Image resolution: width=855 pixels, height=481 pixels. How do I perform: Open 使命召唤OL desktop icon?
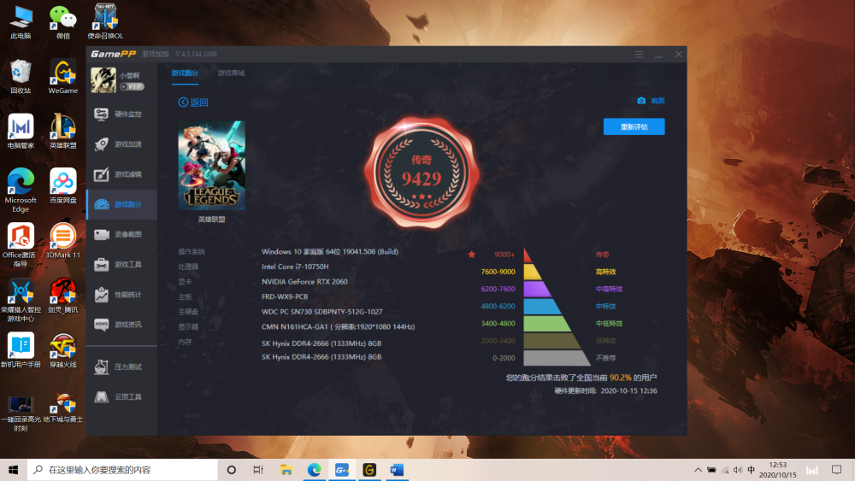click(105, 22)
